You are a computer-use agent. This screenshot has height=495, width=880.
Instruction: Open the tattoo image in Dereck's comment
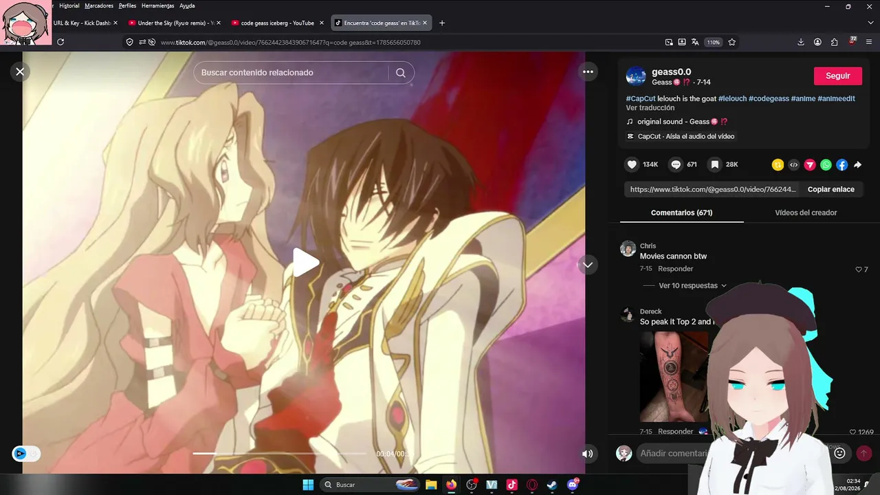click(674, 377)
